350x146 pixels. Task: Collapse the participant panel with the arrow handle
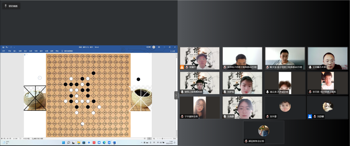[176, 95]
